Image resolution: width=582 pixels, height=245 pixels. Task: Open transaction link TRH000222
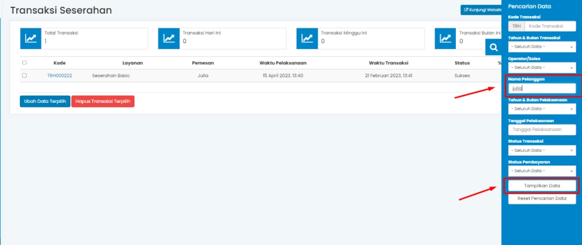(x=60, y=76)
